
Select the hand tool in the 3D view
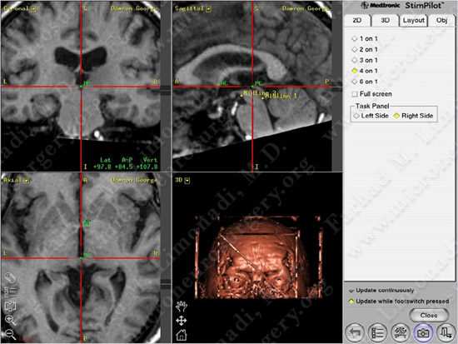[x=182, y=307]
